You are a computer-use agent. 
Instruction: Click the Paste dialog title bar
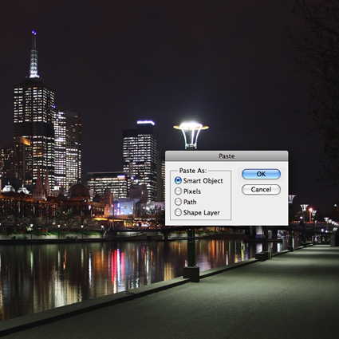pyautogui.click(x=227, y=156)
